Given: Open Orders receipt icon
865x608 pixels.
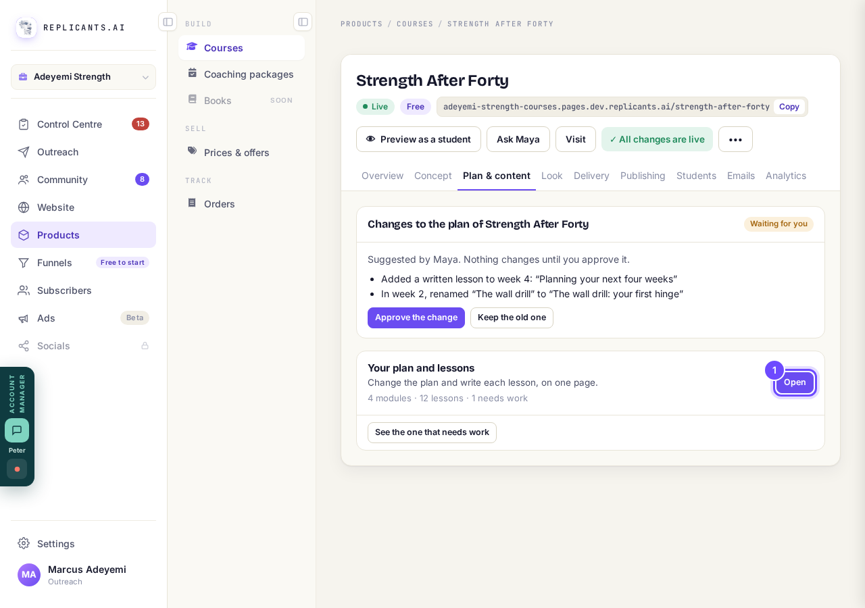Looking at the screenshot, I should (193, 203).
